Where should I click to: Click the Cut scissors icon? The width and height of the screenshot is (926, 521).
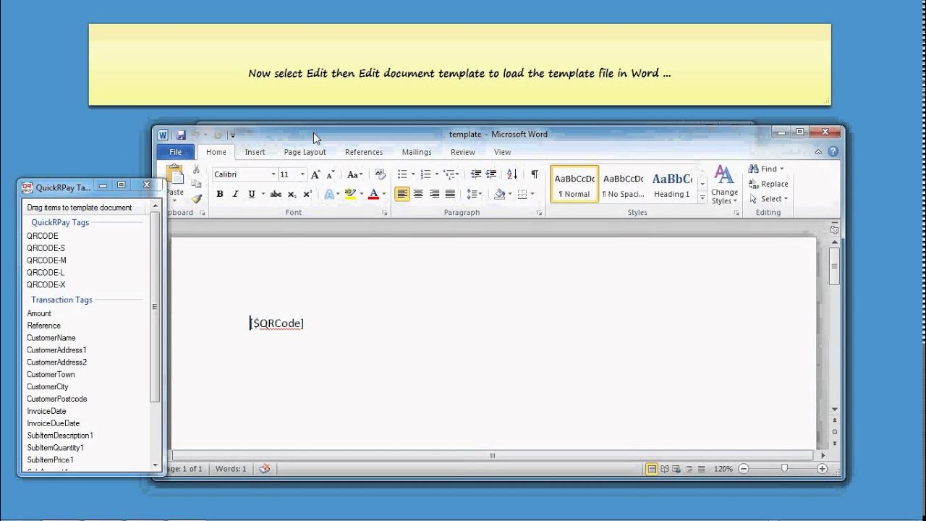pos(196,169)
